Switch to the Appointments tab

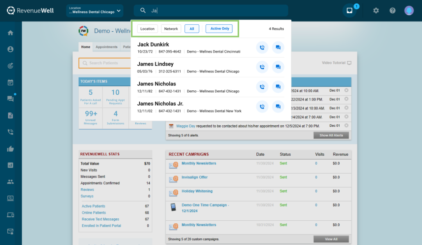107,47
